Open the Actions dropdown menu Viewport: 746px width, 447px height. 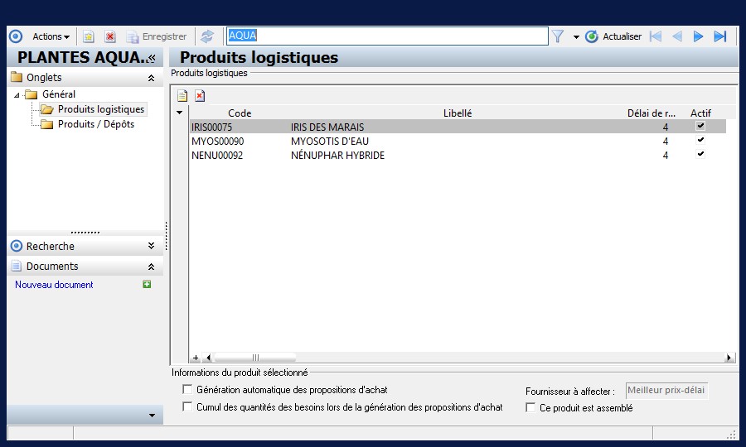[x=51, y=36]
